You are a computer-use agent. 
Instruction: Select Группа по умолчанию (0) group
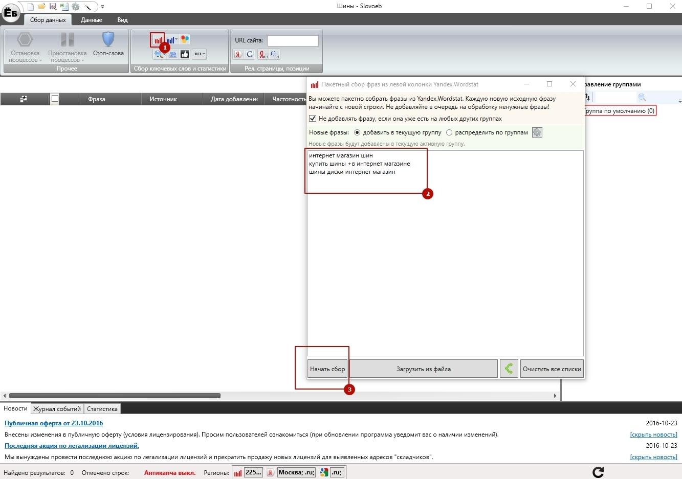pyautogui.click(x=620, y=111)
